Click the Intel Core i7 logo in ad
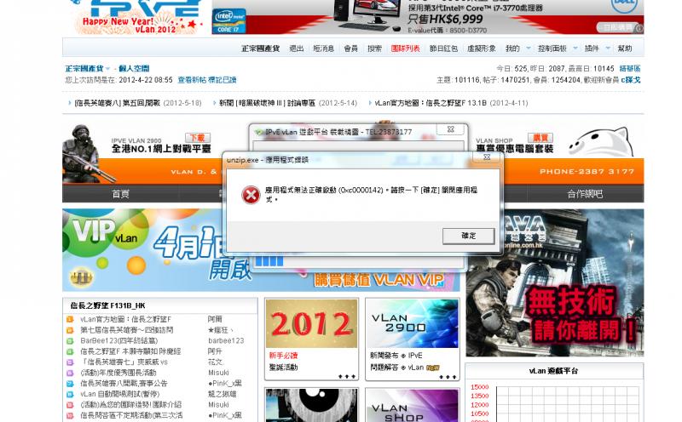The height and width of the screenshot is (422, 682). click(x=228, y=20)
